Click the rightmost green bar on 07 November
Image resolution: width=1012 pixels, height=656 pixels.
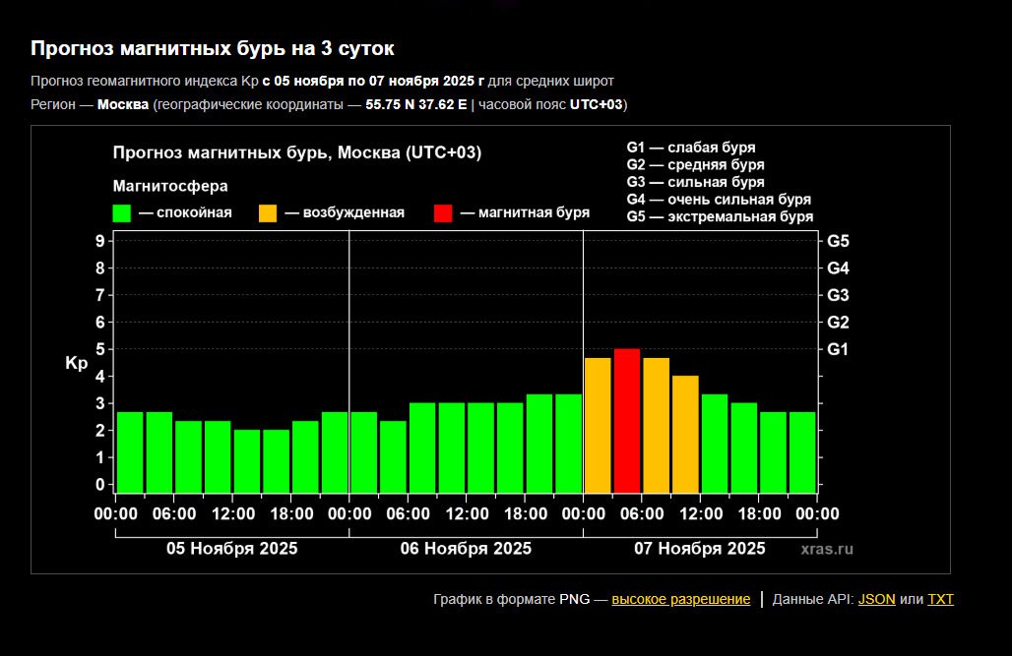coord(802,451)
